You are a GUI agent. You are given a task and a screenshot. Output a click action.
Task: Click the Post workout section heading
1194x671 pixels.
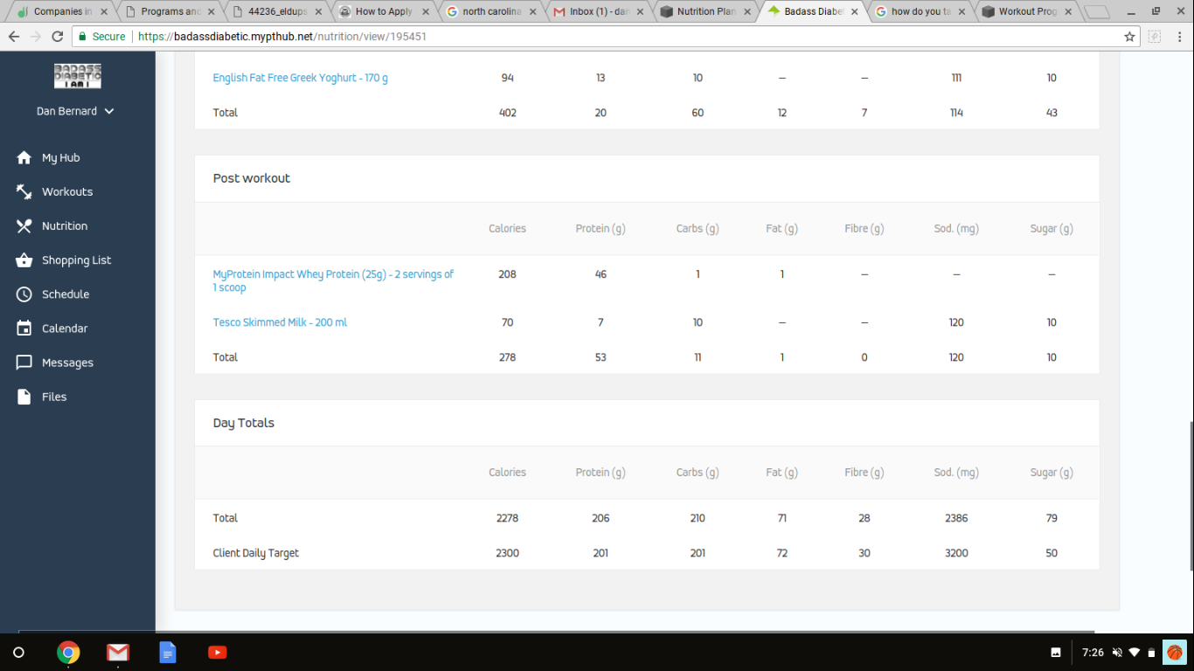[252, 178]
